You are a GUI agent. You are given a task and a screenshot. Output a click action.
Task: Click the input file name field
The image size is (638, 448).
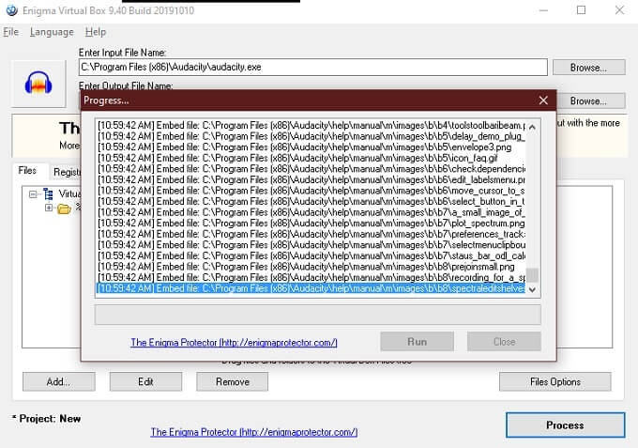312,68
